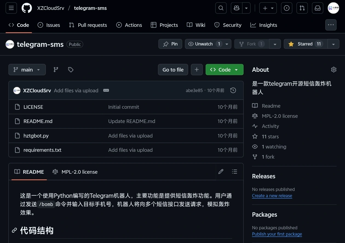The height and width of the screenshot is (243, 345).
Task: Open the main branch selector
Action: (27, 70)
